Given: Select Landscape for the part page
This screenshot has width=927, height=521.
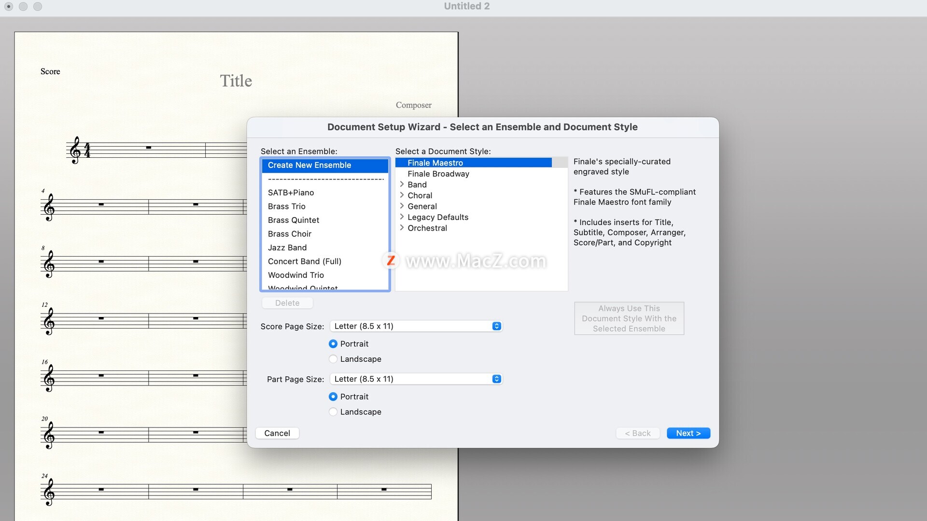Looking at the screenshot, I should click(x=333, y=412).
